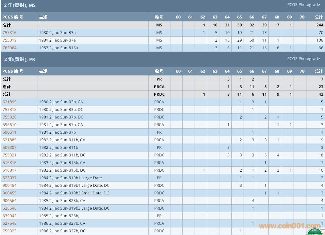Click PCGS number 762064
Viewport: 325px width, 235px height.
click(x=10, y=48)
